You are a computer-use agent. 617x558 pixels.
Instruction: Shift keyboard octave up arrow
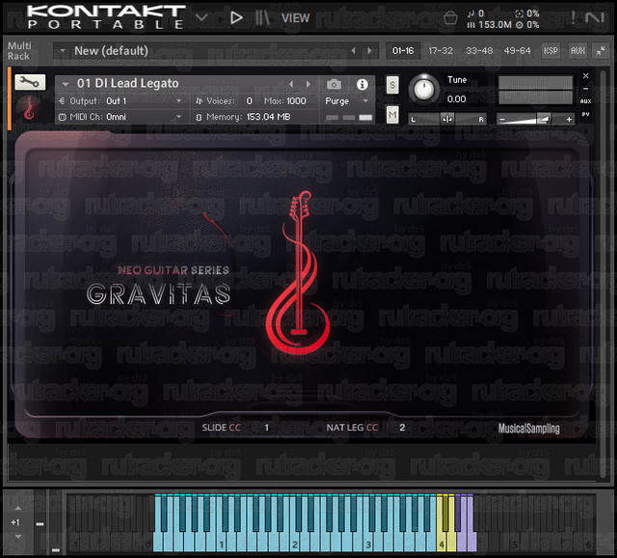tap(17, 509)
